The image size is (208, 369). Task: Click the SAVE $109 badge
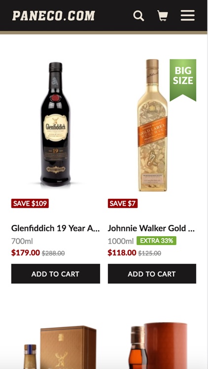(x=30, y=203)
